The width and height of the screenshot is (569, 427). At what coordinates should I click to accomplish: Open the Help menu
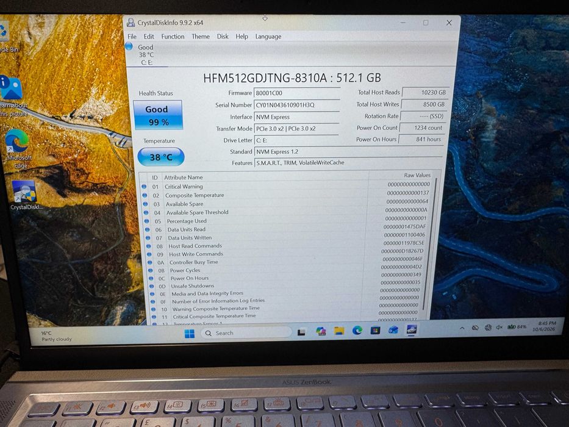point(242,37)
